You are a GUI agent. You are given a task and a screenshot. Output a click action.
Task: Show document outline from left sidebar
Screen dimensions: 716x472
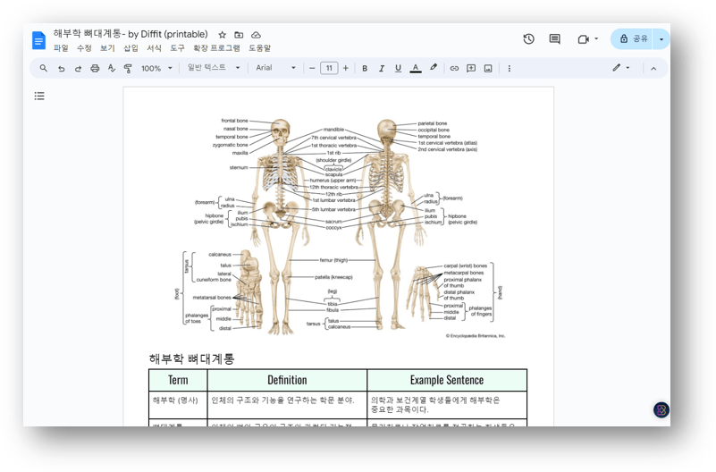(x=39, y=96)
